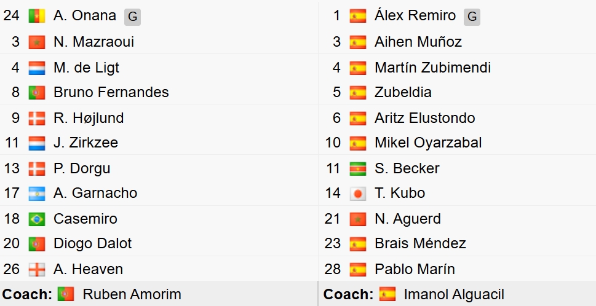Click the goalkeeper G badge next to A. Onana
This screenshot has width=596, height=306.
pos(132,17)
